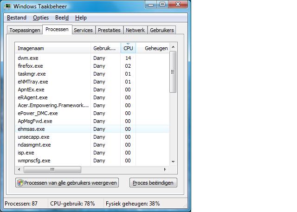The height and width of the screenshot is (212, 297).
Task: Click Proces beëindigen button
Action: (153, 183)
